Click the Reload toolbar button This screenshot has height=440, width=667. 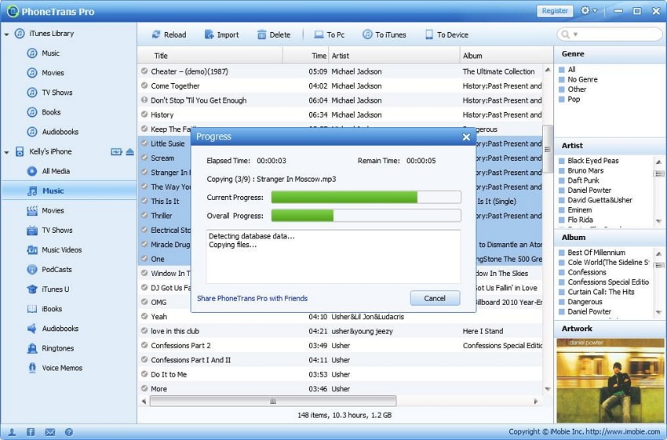tap(169, 35)
